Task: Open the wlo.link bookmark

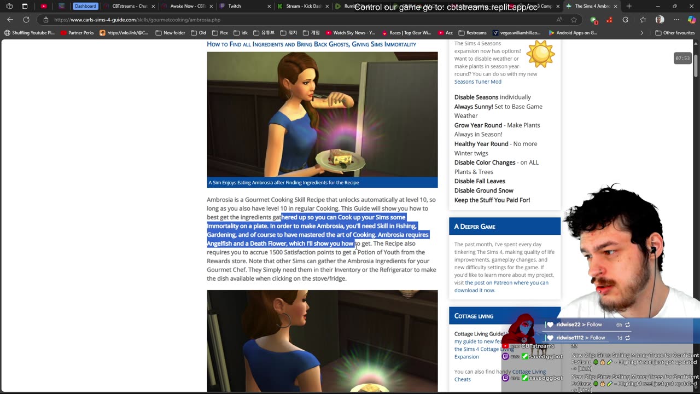Action: 124,33
